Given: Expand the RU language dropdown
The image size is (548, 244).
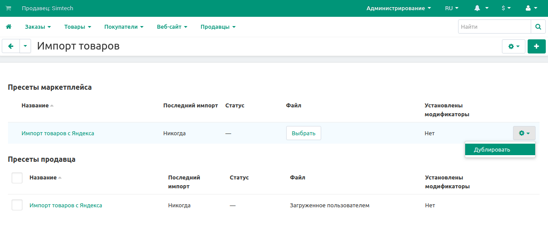Looking at the screenshot, I should pyautogui.click(x=451, y=8).
